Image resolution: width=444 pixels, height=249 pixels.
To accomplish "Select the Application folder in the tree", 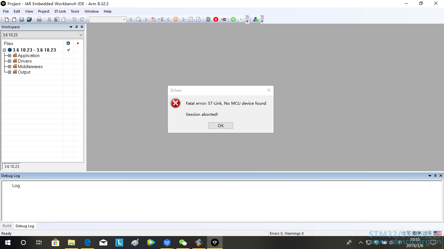I will pos(29,55).
